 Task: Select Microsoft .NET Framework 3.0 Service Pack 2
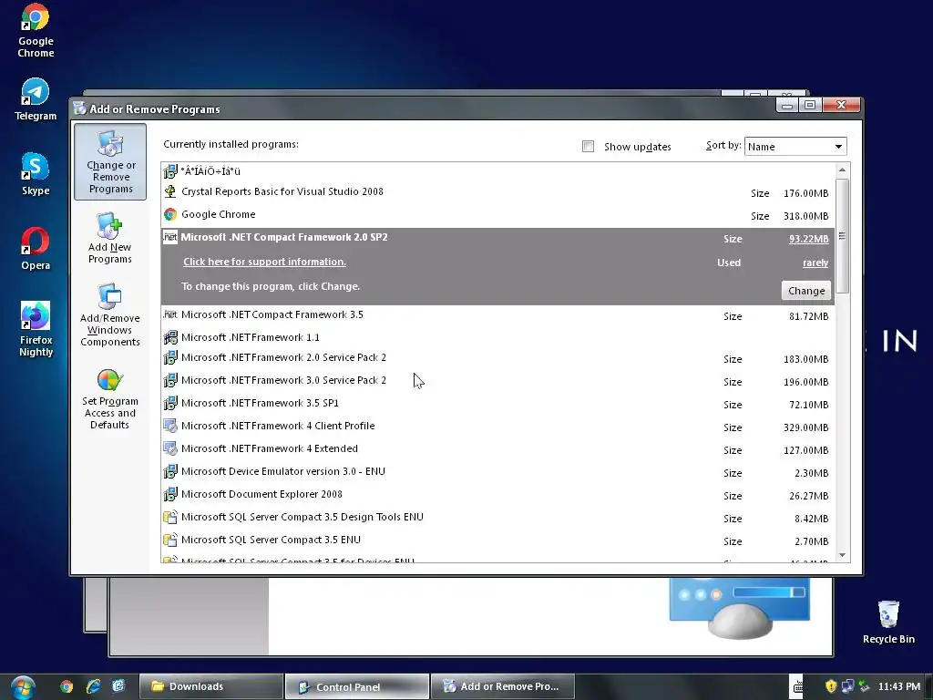tap(497, 380)
